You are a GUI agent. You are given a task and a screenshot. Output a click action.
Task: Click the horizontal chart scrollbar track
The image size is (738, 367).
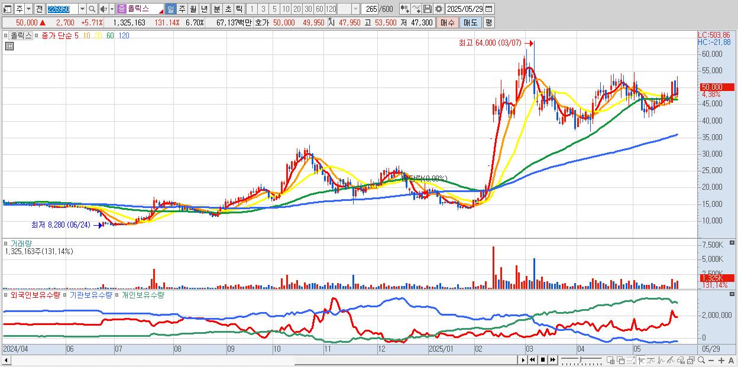tap(263, 360)
